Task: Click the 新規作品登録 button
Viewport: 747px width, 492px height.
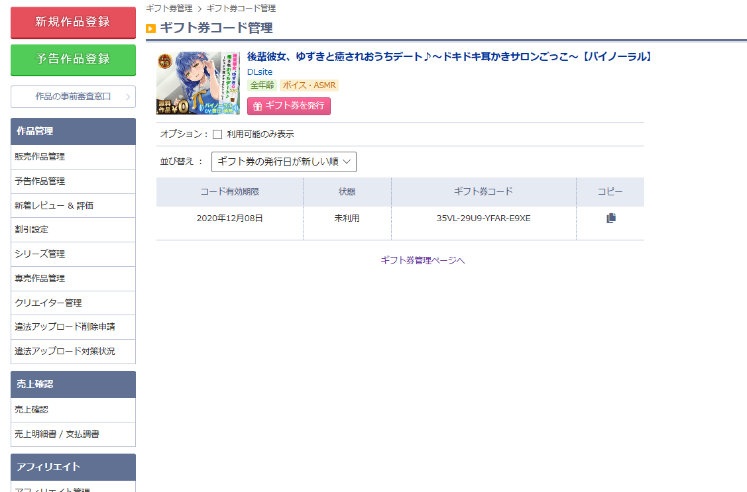Action: point(73,22)
